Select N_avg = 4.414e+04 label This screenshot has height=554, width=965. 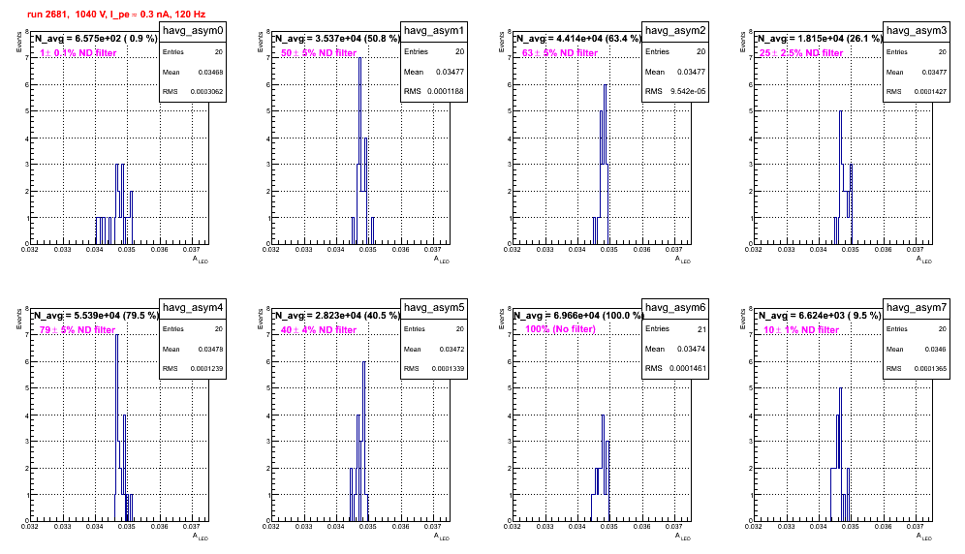pyautogui.click(x=578, y=38)
